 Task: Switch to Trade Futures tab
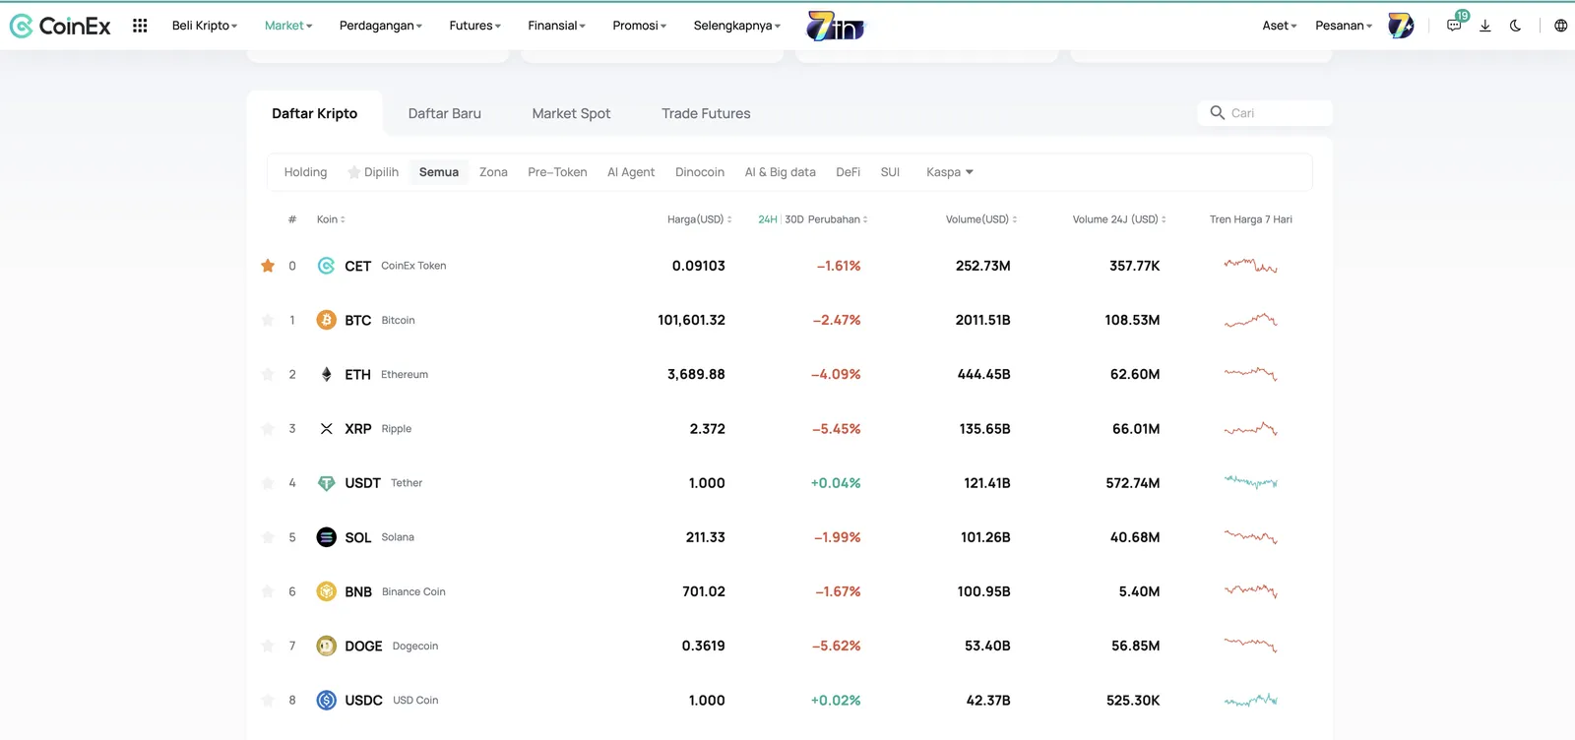[706, 113]
